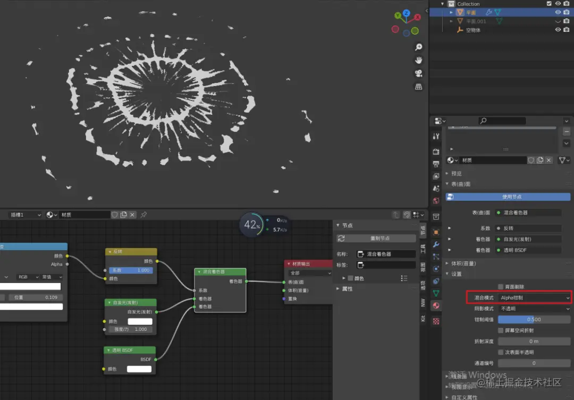Click 自发光(发射) shader link field
This screenshot has height=400, width=574.
[x=528, y=240]
